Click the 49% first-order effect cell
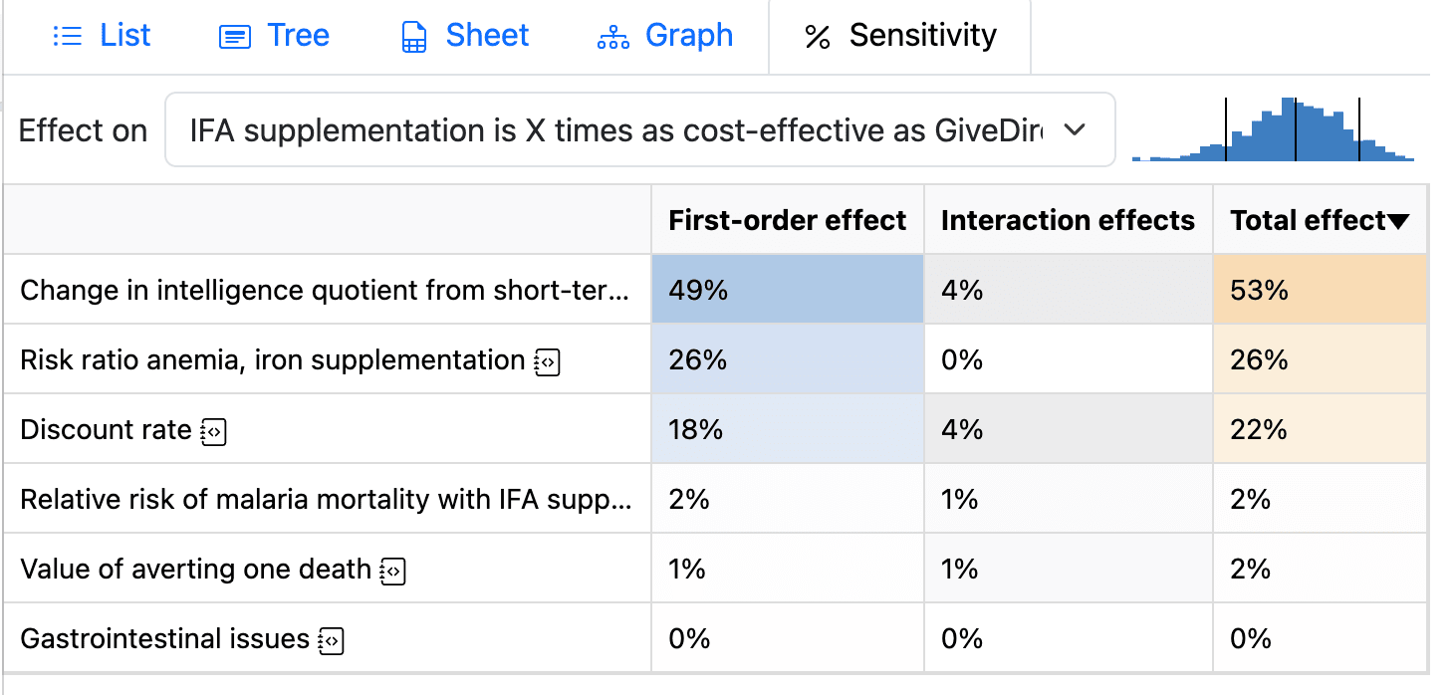 click(x=787, y=290)
